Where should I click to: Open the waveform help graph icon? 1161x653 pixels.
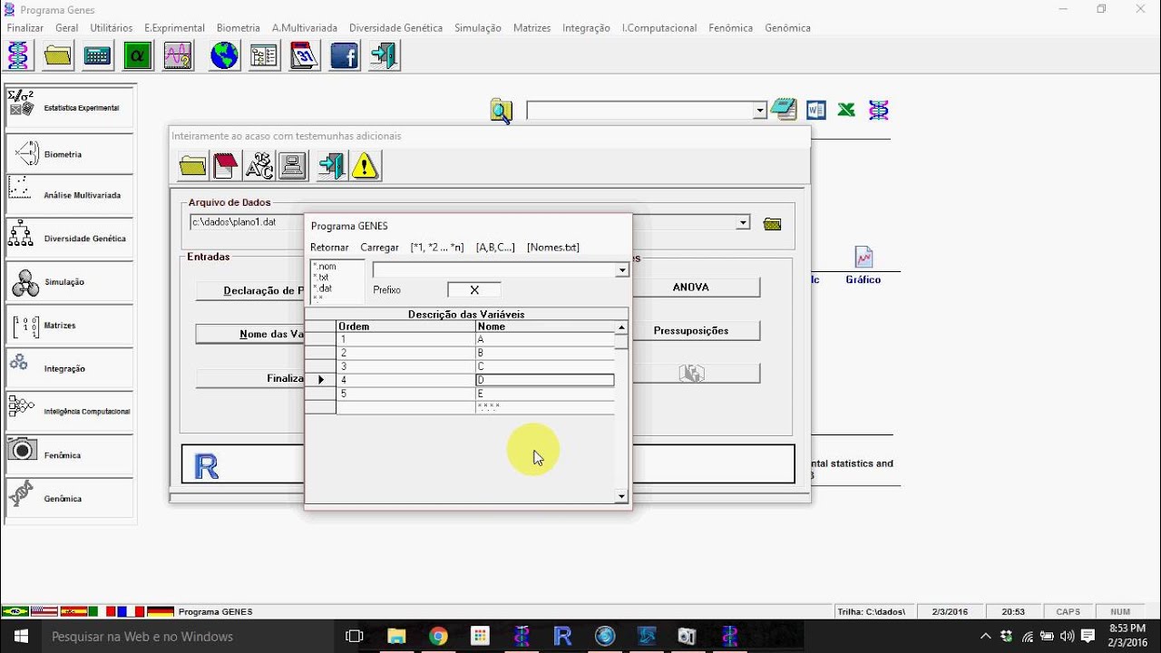(178, 56)
